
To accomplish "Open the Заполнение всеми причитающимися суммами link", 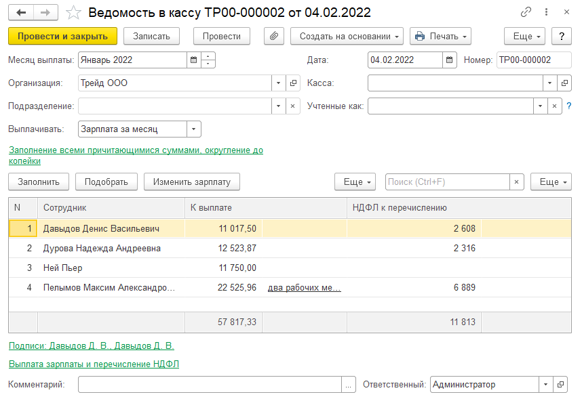I will click(x=136, y=155).
